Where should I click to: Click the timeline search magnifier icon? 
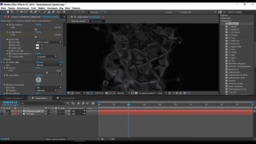[x=23, y=103]
